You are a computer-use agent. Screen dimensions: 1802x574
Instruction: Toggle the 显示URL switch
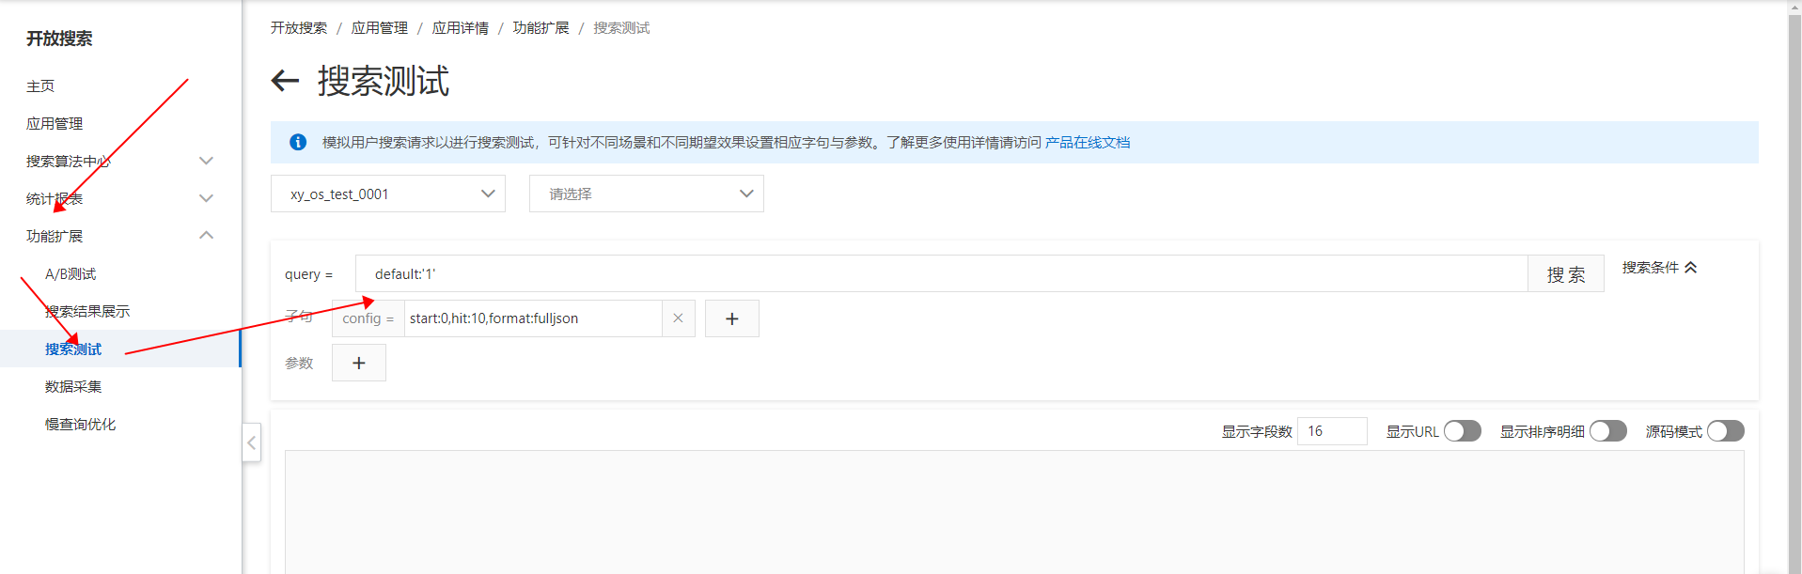point(1462,431)
